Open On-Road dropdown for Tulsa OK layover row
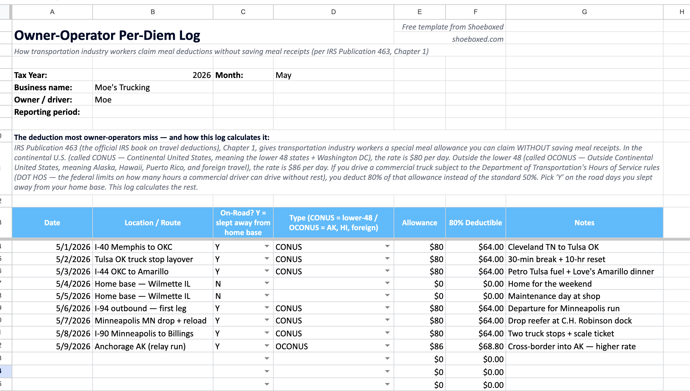 (267, 259)
